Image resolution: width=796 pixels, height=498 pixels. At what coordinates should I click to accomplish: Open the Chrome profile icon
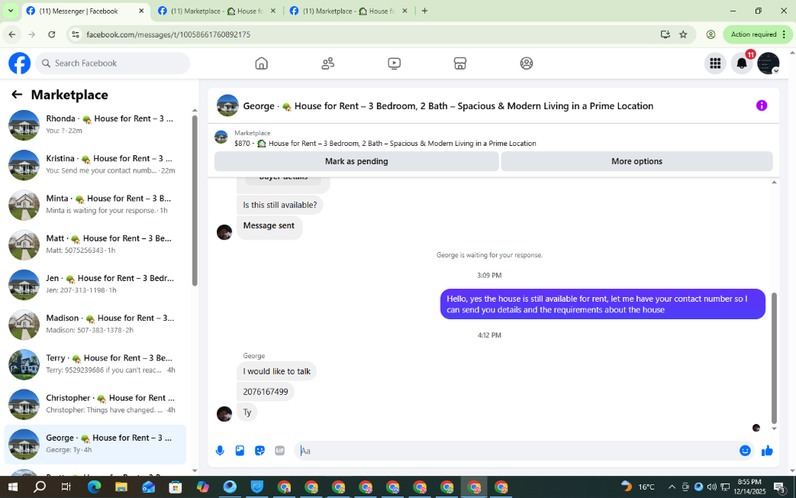[711, 34]
